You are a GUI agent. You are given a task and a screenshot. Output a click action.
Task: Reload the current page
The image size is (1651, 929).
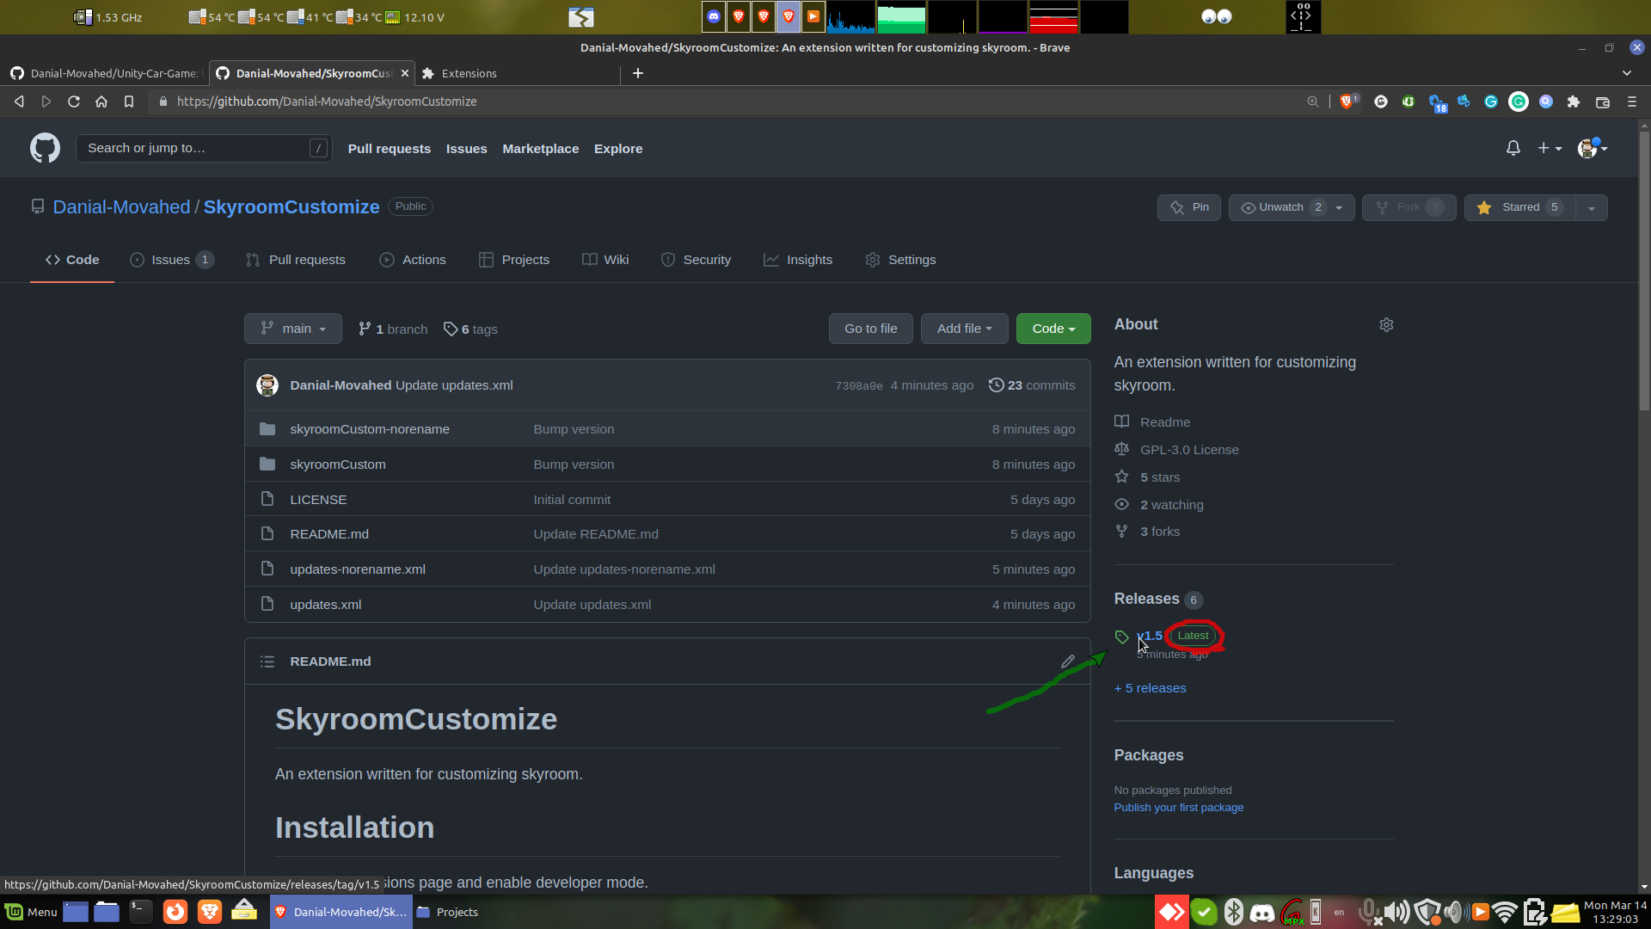[x=74, y=102]
